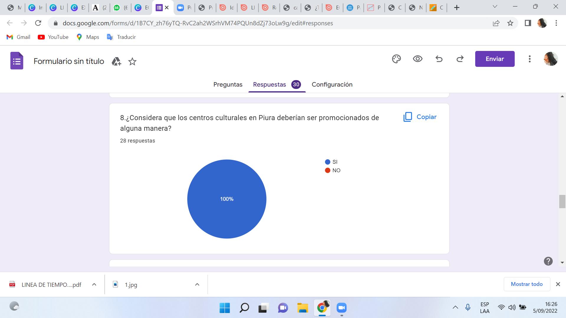Open Windows taskbar search

[x=244, y=308]
